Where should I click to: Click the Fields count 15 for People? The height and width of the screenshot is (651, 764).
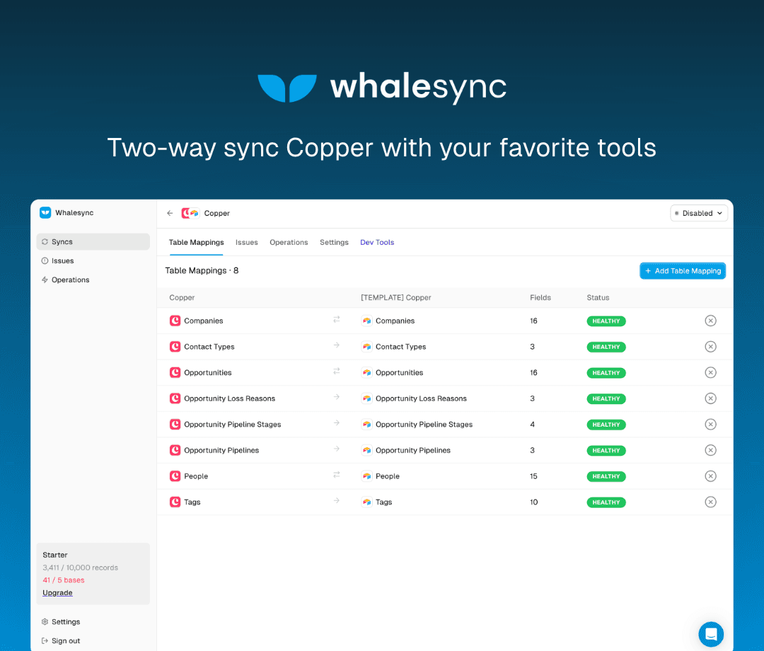(533, 476)
